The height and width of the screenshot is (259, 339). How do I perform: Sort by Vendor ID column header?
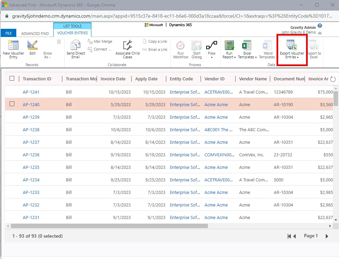(214, 79)
